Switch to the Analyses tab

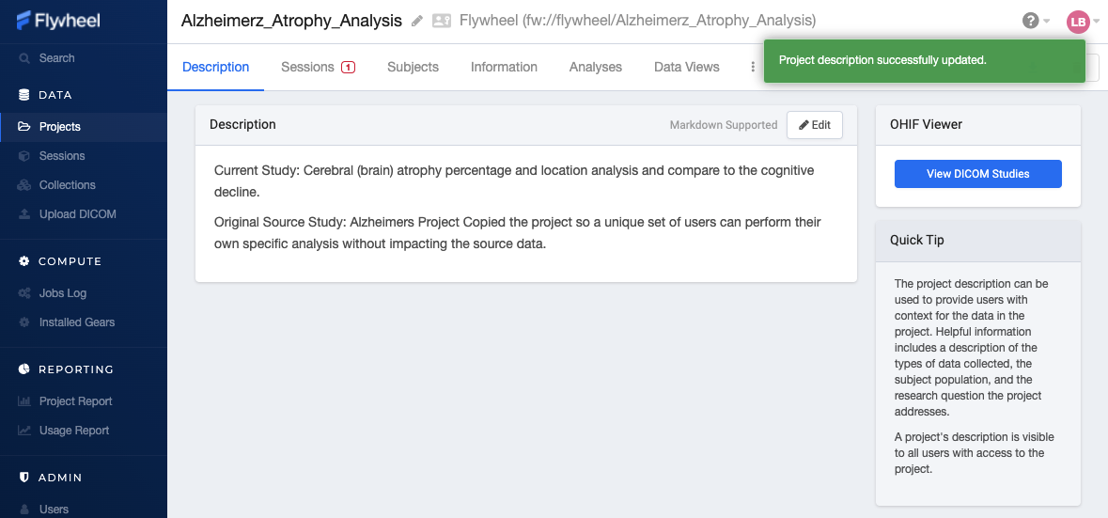(596, 67)
